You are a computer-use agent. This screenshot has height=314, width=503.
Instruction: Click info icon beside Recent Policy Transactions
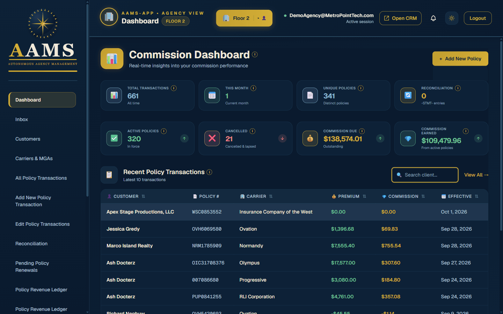point(209,172)
